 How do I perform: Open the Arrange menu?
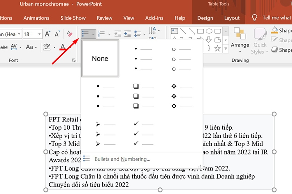pos(240,40)
